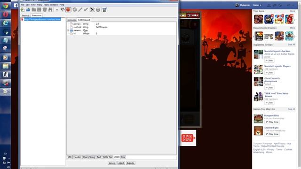Open the Window menu
The width and height of the screenshot is (301, 169).
[x=54, y=5]
